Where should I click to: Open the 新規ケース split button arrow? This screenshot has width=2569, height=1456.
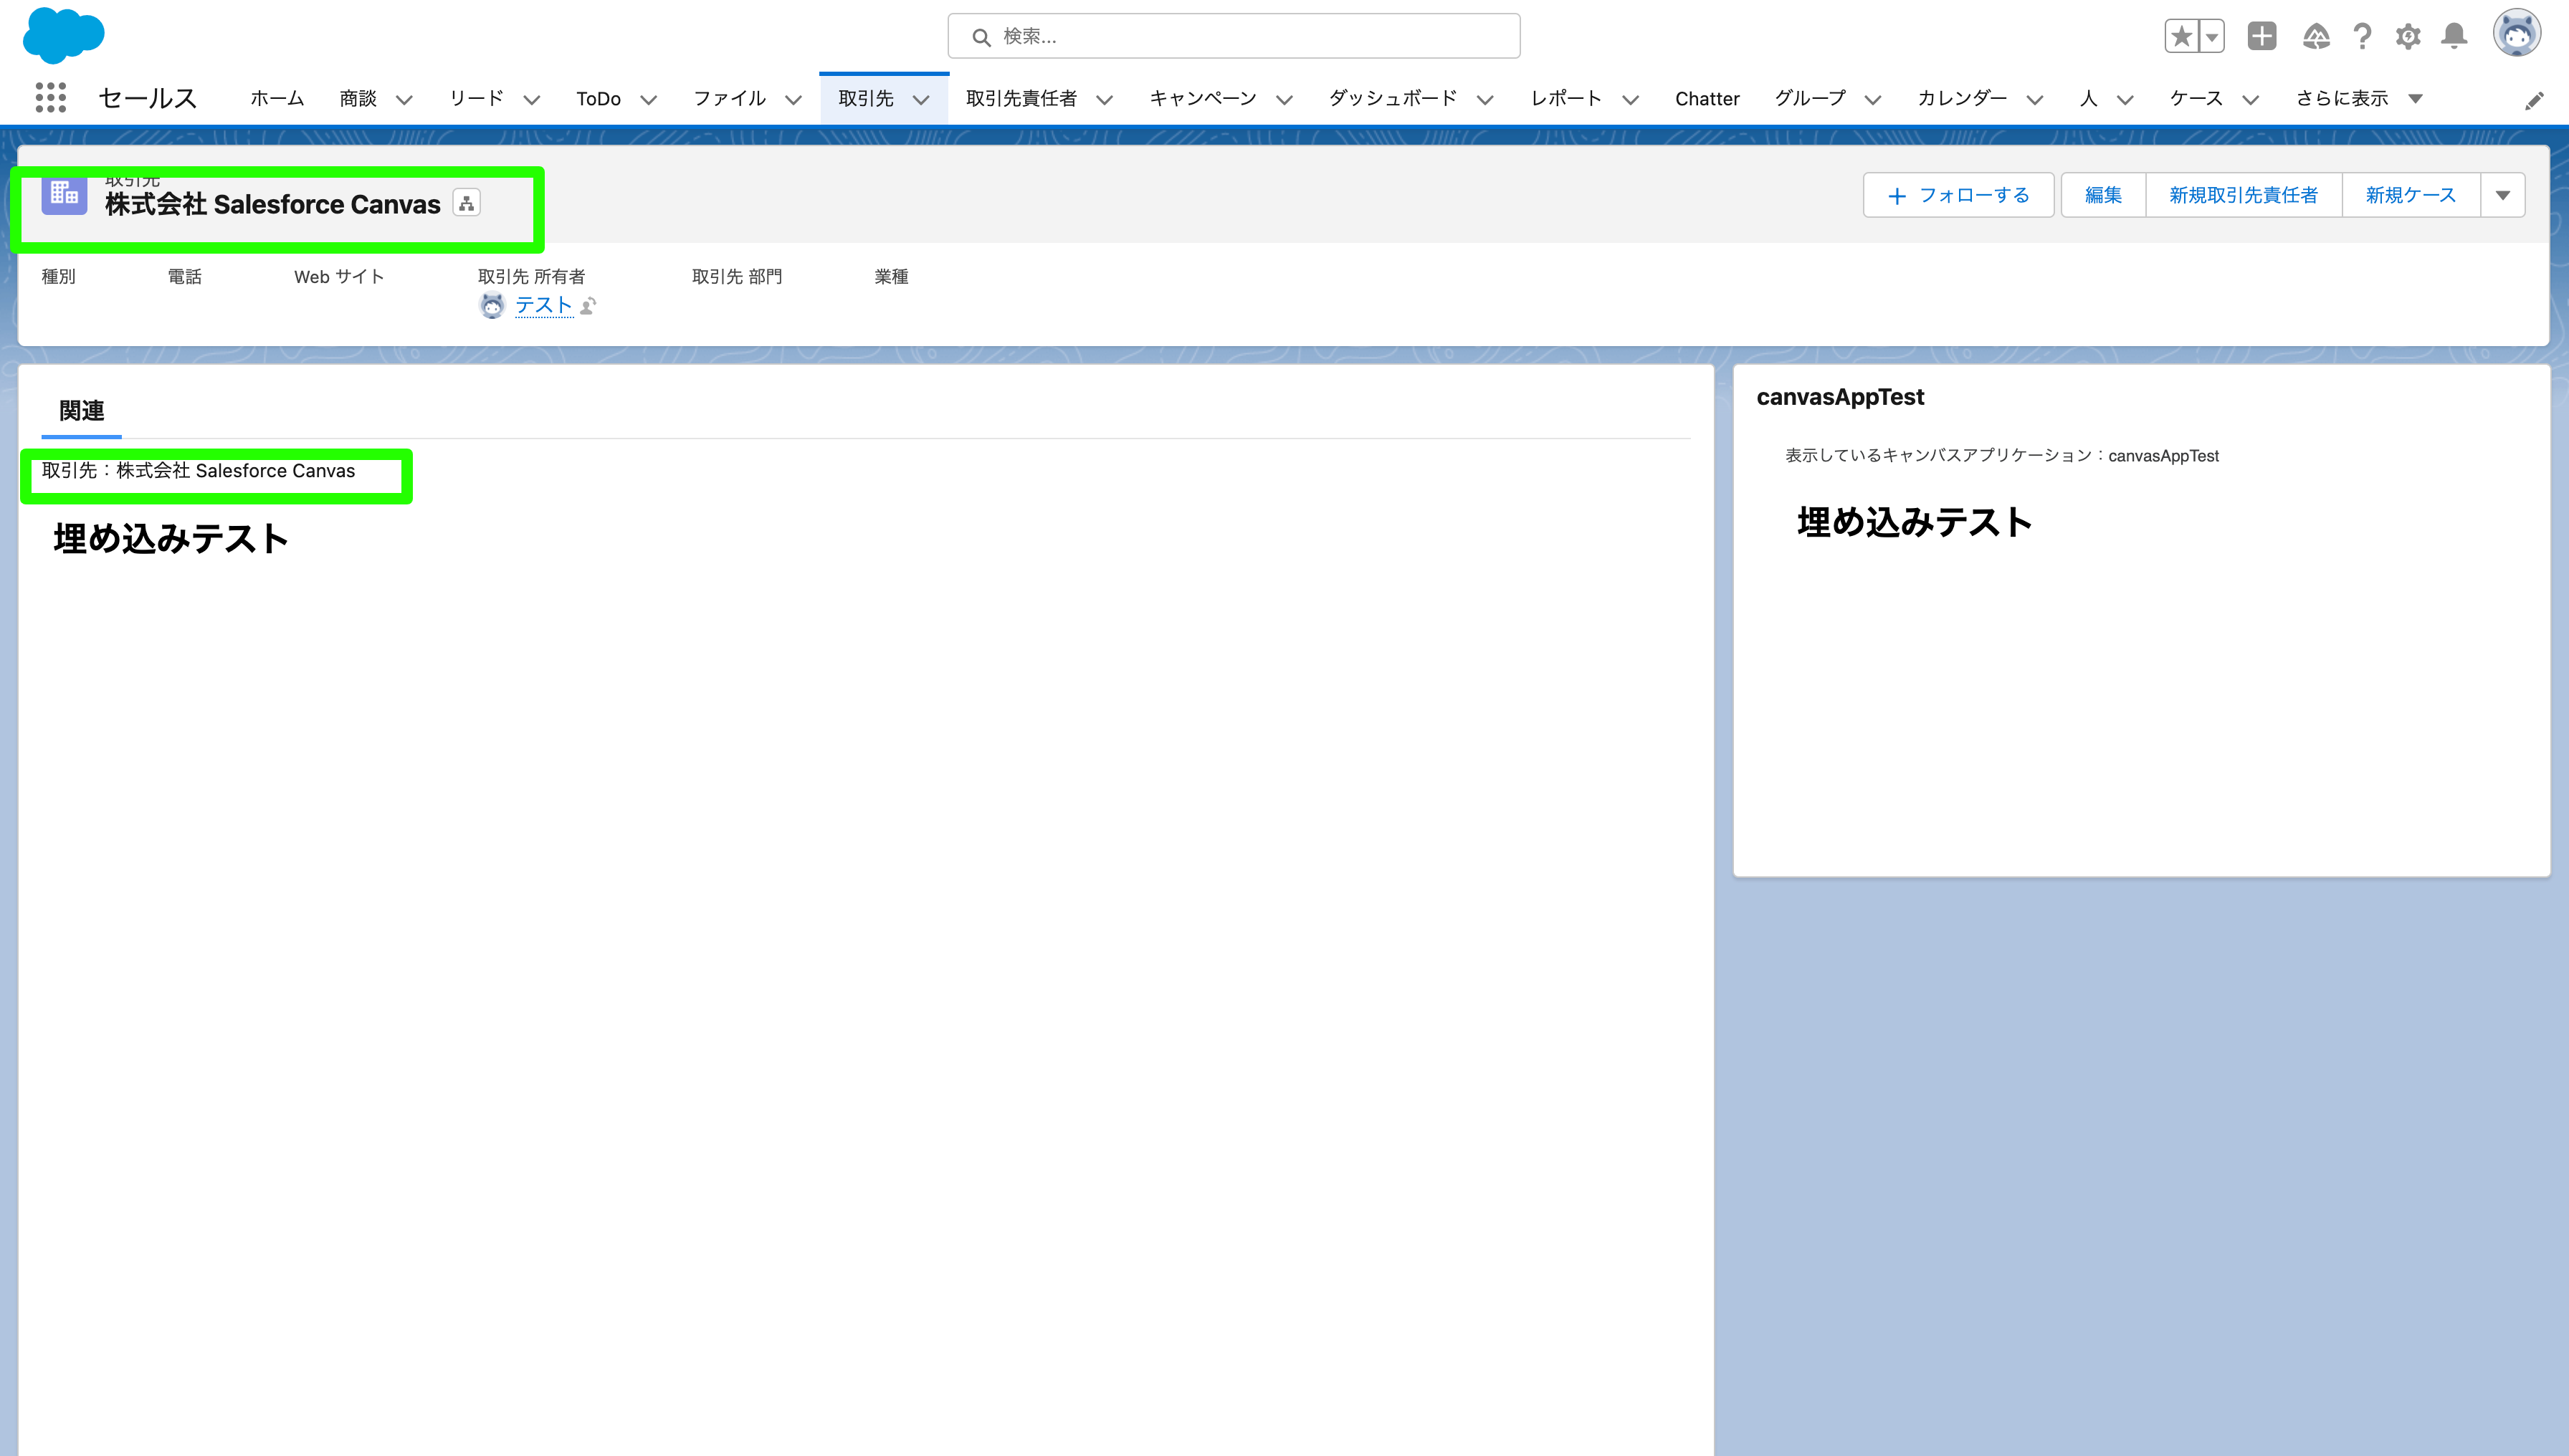coord(2502,194)
